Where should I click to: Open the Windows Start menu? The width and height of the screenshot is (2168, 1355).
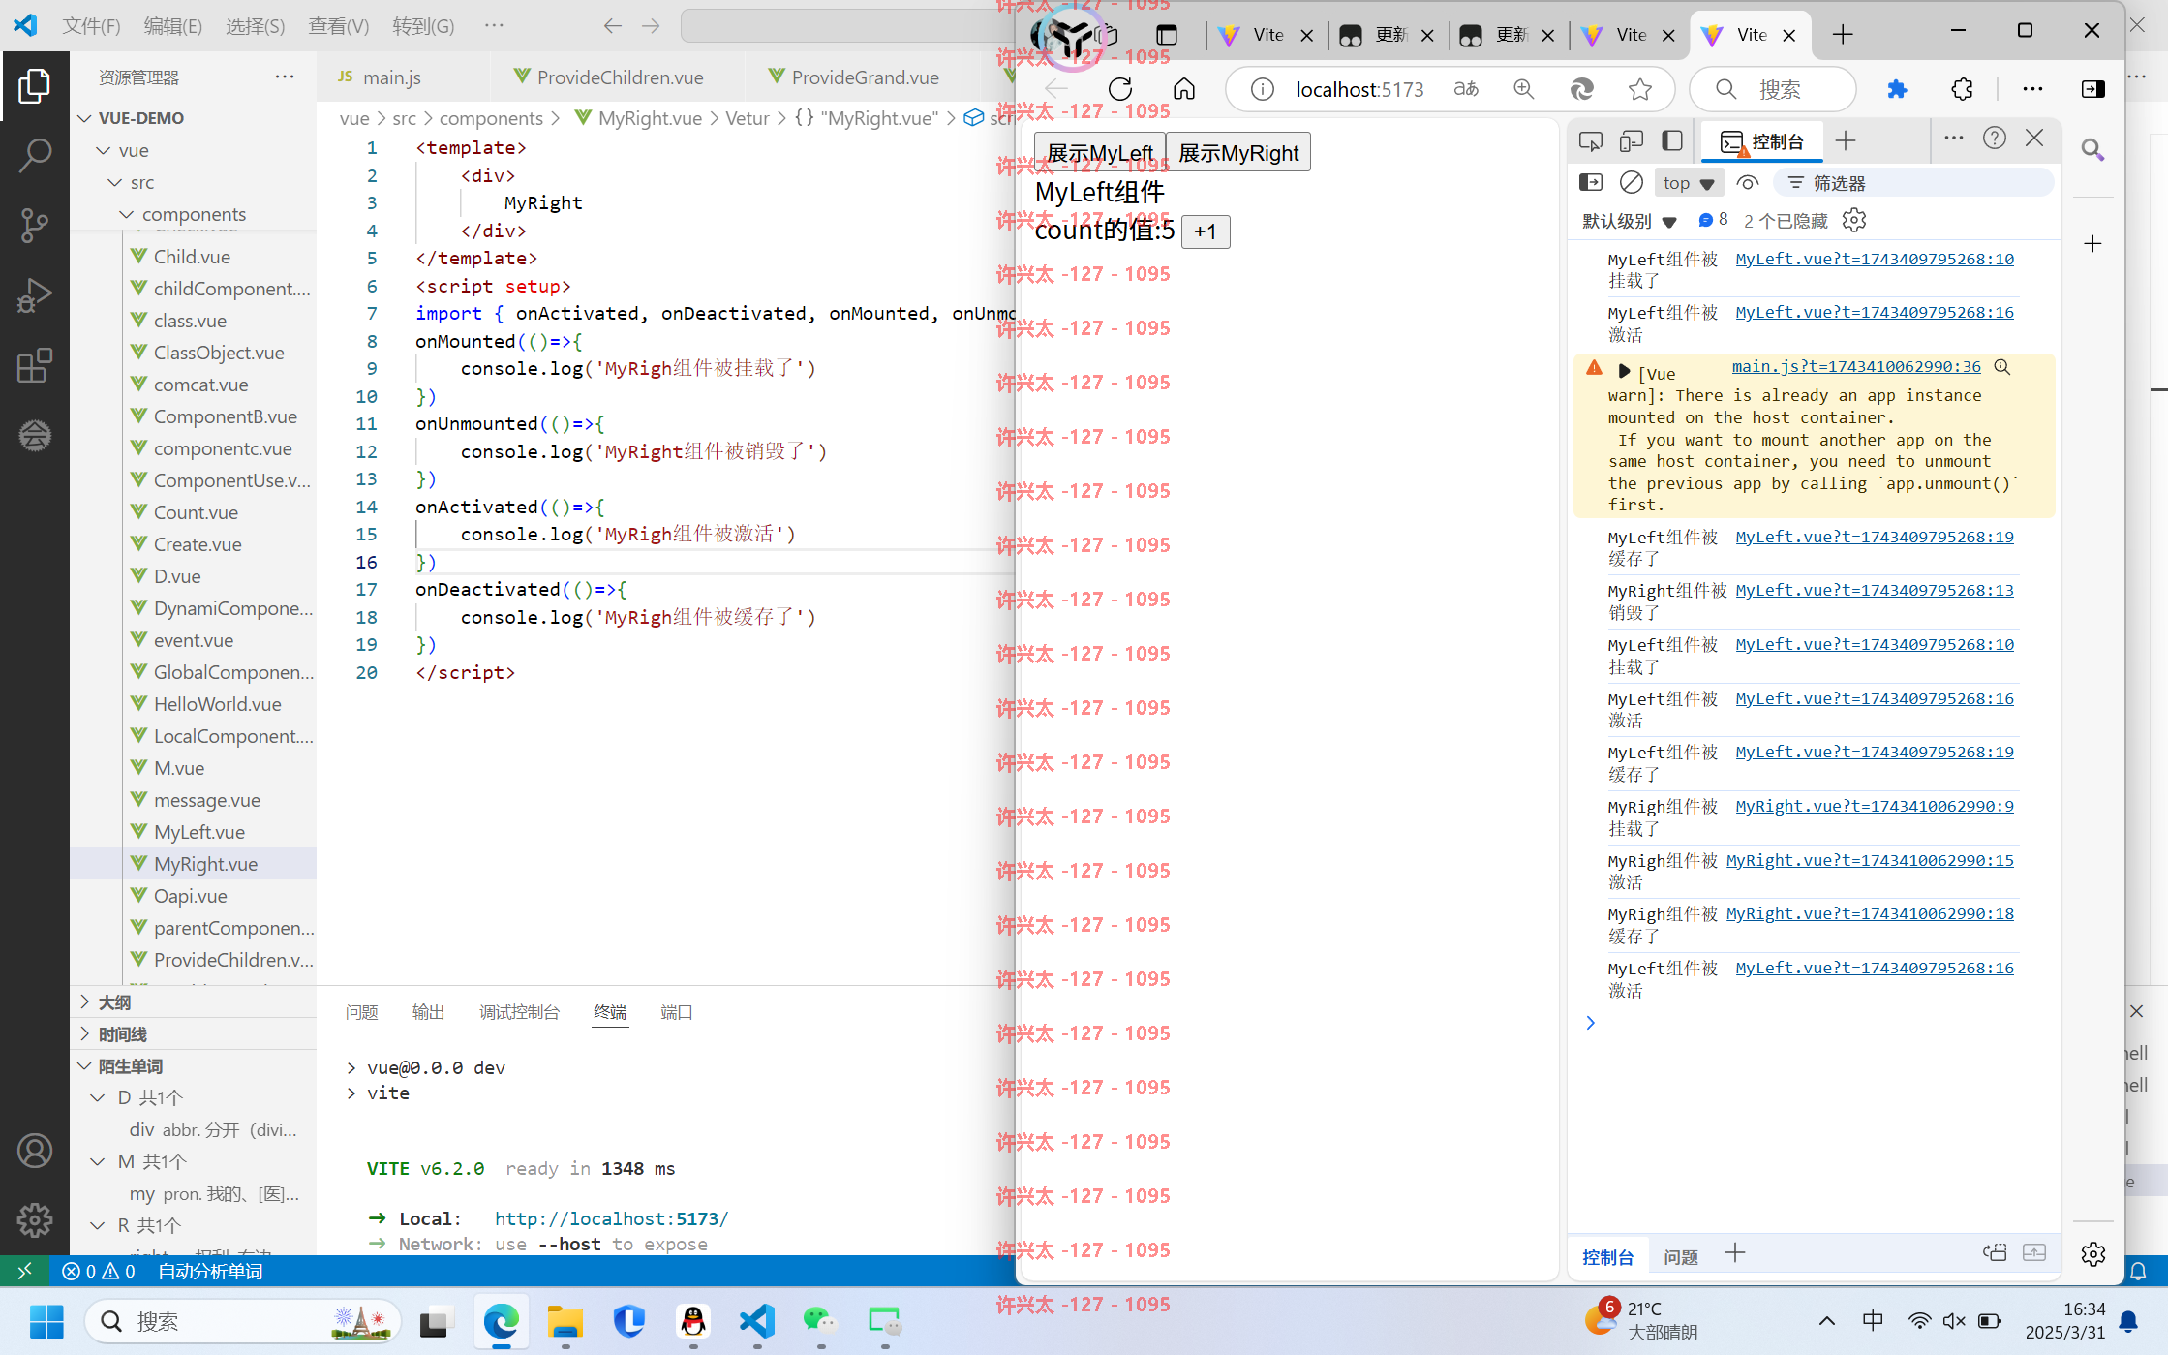click(46, 1321)
